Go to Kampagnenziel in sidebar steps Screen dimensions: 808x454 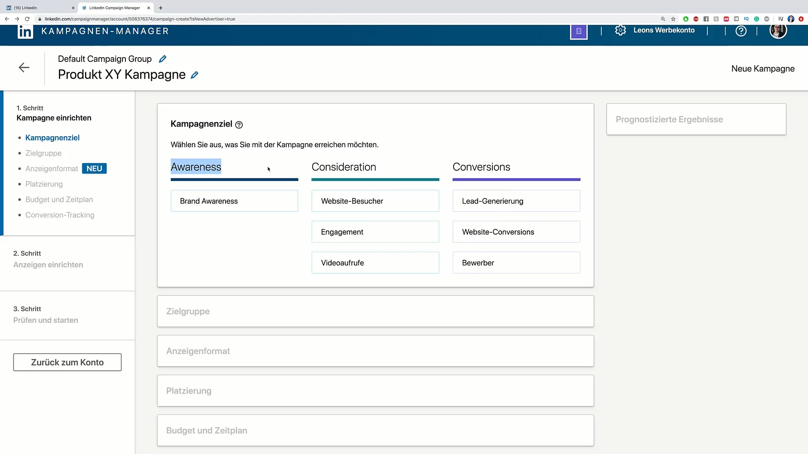[52, 138]
